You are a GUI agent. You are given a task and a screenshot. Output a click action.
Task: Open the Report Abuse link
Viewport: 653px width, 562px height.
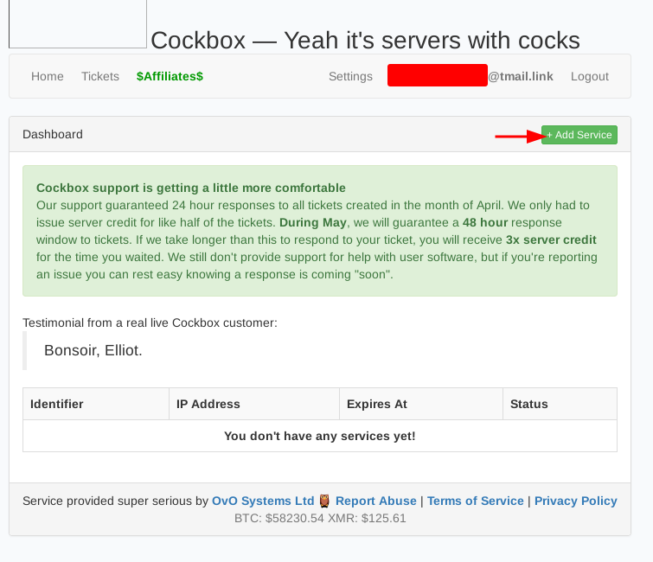376,501
